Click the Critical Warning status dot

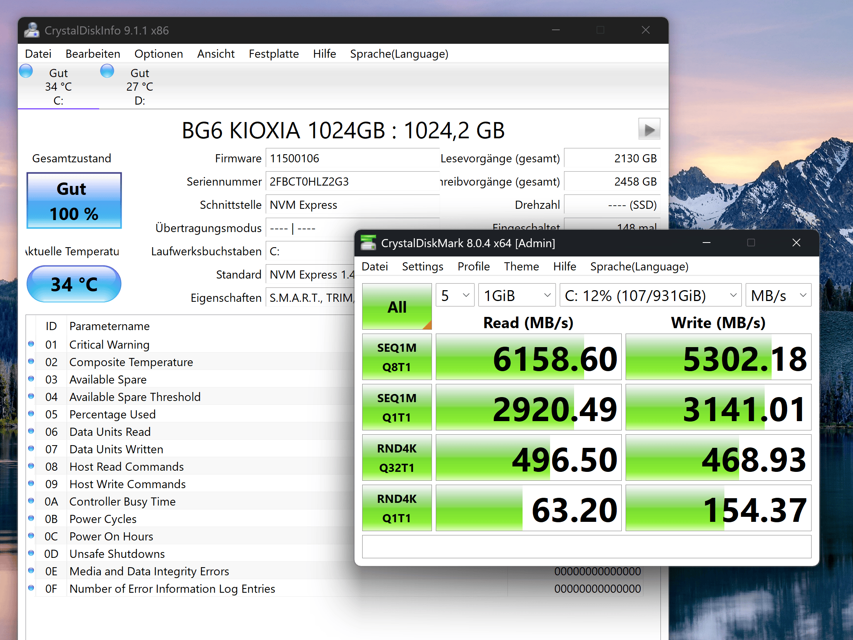(31, 344)
